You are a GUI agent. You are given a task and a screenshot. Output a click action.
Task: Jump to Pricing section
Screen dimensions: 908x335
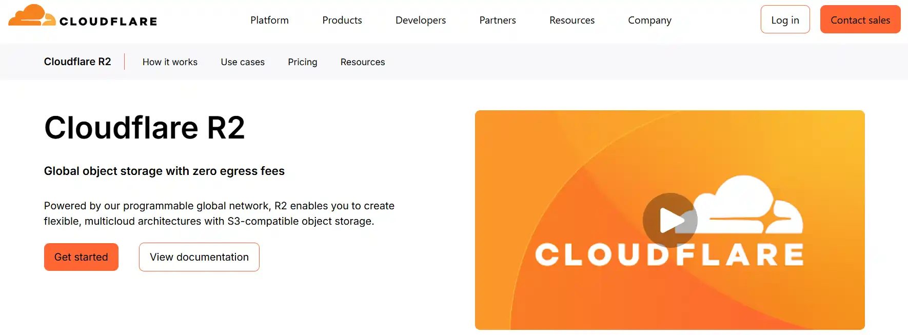click(x=303, y=62)
